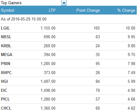Click NBSL's 9.95 percent change

click(131, 37)
